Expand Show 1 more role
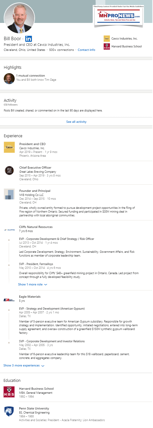This screenshot has height=428, width=153. point(32,284)
